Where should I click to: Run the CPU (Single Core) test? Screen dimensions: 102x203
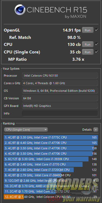tap(88, 52)
